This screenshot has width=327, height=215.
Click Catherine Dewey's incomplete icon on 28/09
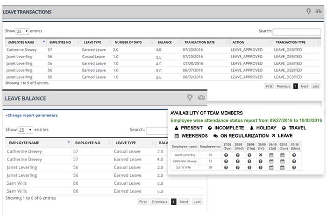click(237, 161)
